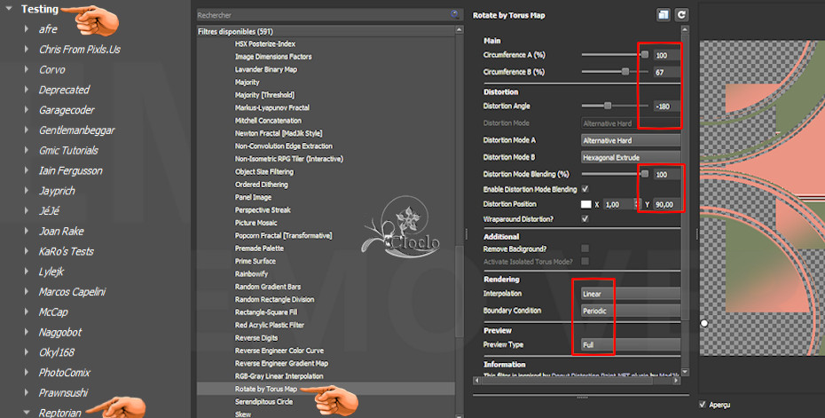Enable the Remove Background checkbox

pos(584,248)
